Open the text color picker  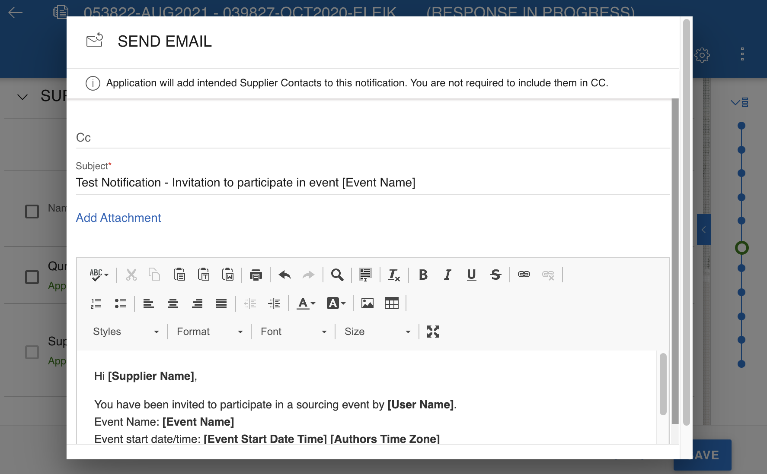(306, 303)
